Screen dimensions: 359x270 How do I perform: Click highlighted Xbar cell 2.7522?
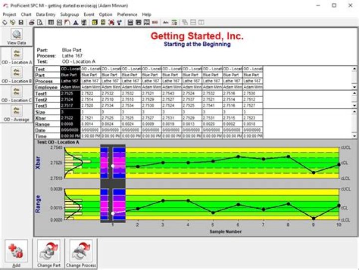coord(70,118)
